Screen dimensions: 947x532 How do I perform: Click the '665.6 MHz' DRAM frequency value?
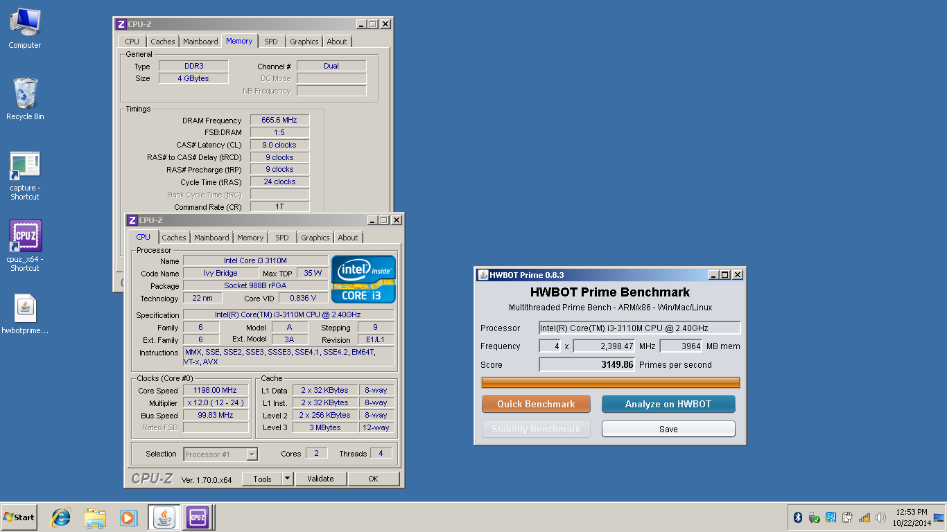tap(279, 120)
